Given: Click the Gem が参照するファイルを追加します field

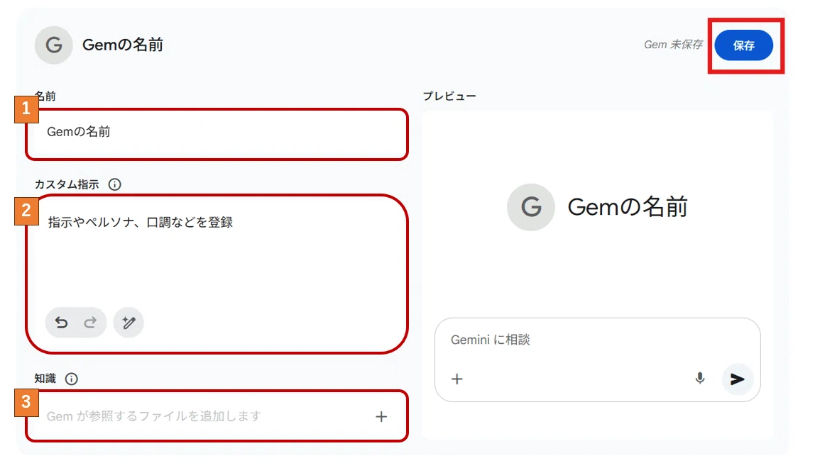Looking at the screenshot, I should pos(217,416).
